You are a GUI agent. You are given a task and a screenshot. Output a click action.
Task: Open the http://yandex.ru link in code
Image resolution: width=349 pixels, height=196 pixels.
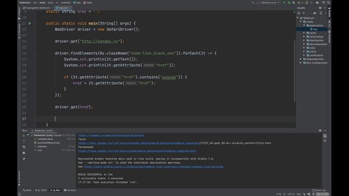(100, 41)
